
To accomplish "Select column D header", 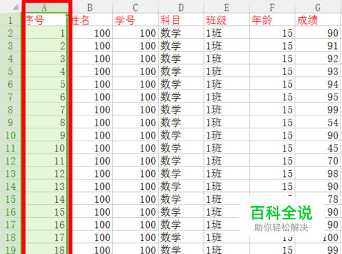I will (x=181, y=8).
